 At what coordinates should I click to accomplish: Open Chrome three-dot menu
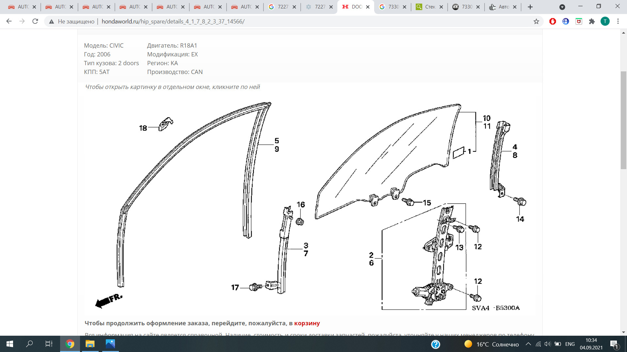tap(618, 22)
